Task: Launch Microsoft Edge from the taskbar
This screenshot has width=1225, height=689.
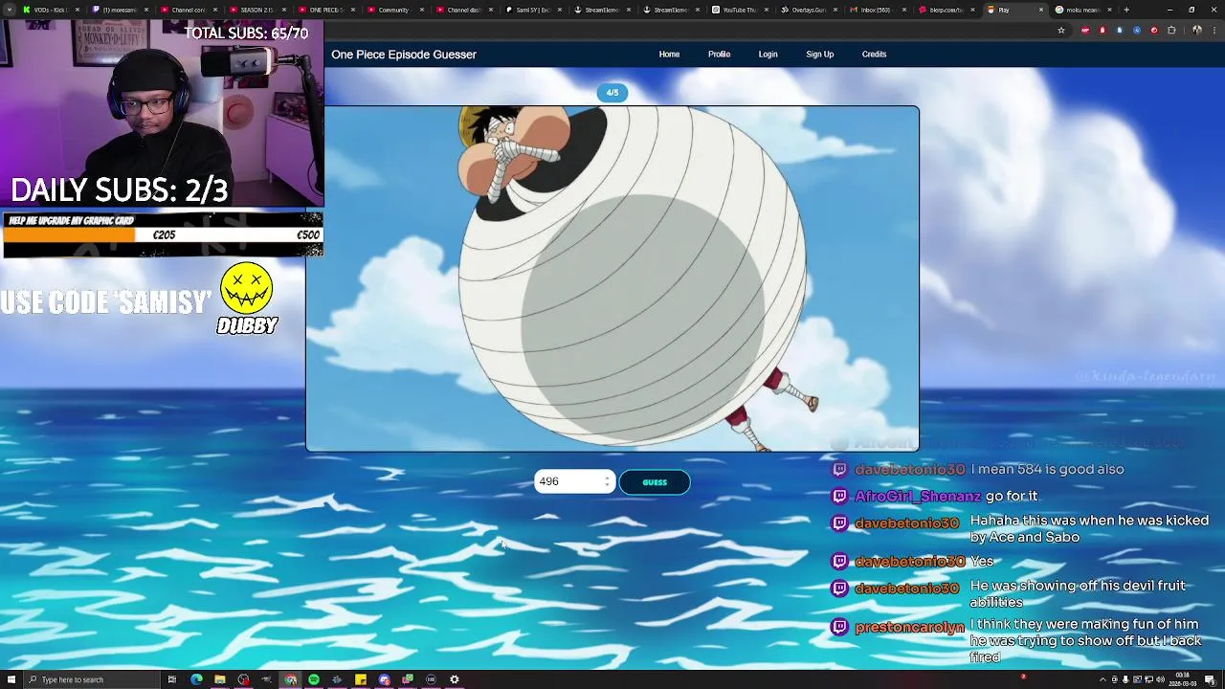Action: (196, 679)
